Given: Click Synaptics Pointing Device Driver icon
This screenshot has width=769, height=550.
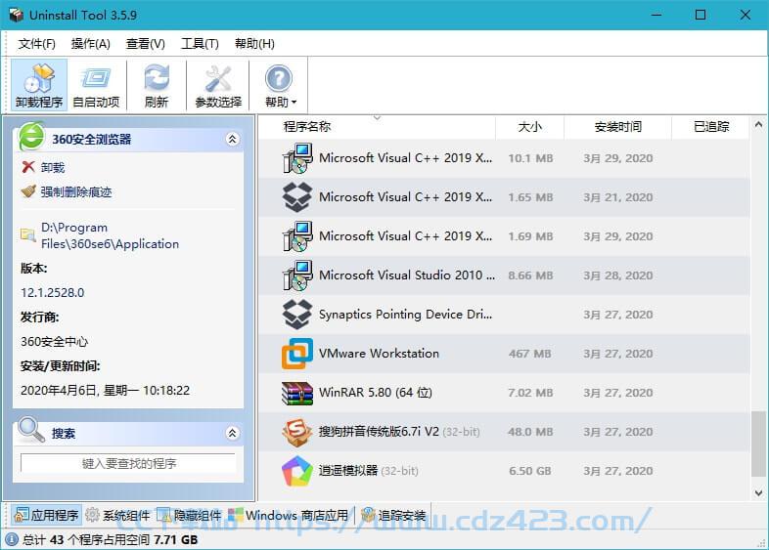Looking at the screenshot, I should (297, 315).
